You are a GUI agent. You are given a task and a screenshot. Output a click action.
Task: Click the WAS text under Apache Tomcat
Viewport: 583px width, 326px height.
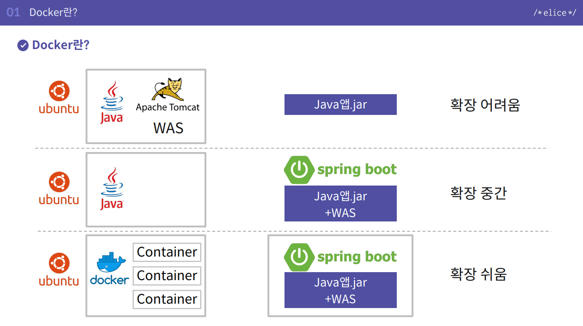click(x=168, y=128)
